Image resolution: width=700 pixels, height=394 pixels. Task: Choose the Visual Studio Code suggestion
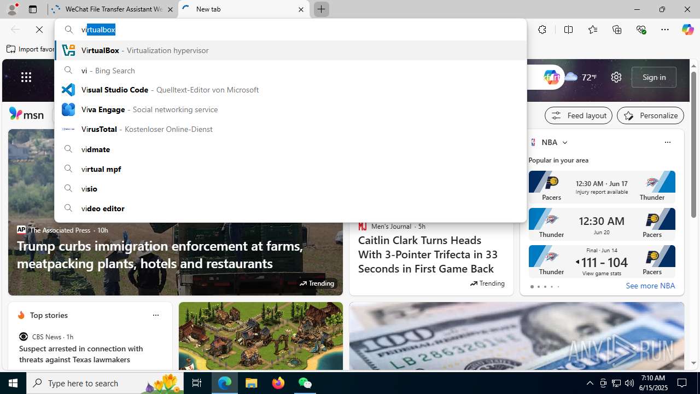pos(290,90)
